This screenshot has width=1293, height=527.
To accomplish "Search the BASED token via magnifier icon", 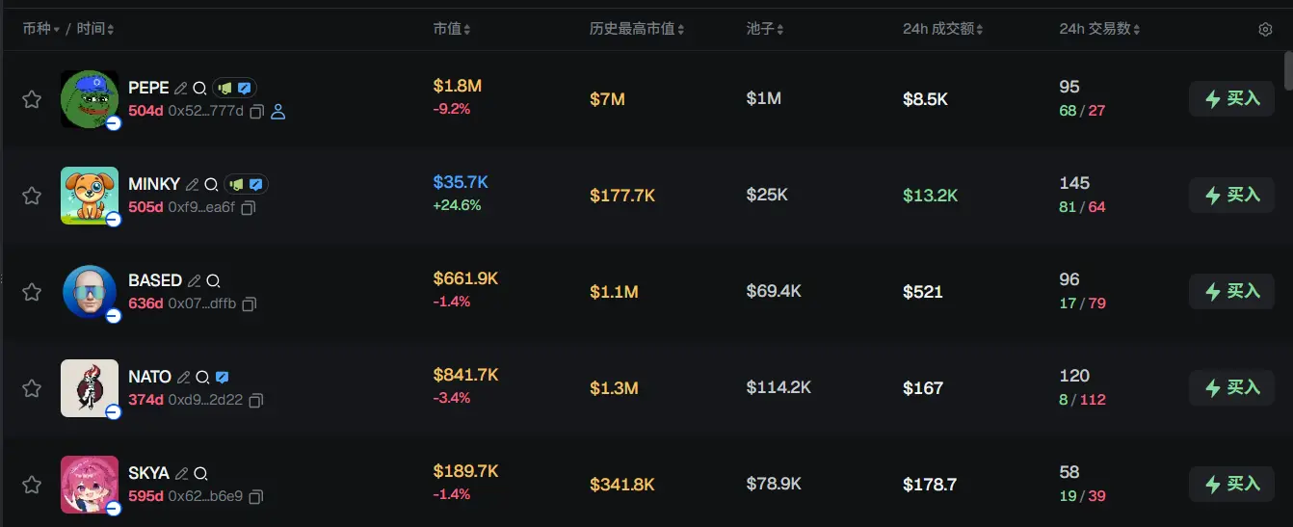I will click(214, 280).
